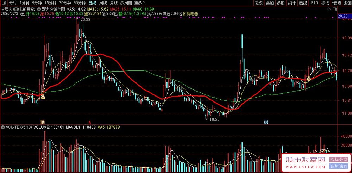
Task: Click the 量230184 volume value
Action: [x=93, y=13]
